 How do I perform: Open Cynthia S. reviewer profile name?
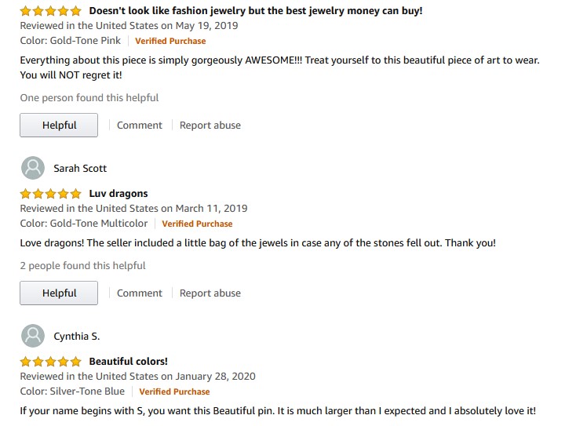point(76,337)
